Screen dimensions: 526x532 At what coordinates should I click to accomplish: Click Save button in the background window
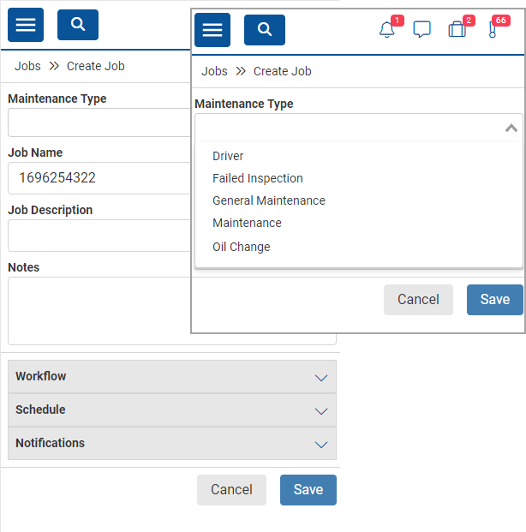tap(308, 489)
